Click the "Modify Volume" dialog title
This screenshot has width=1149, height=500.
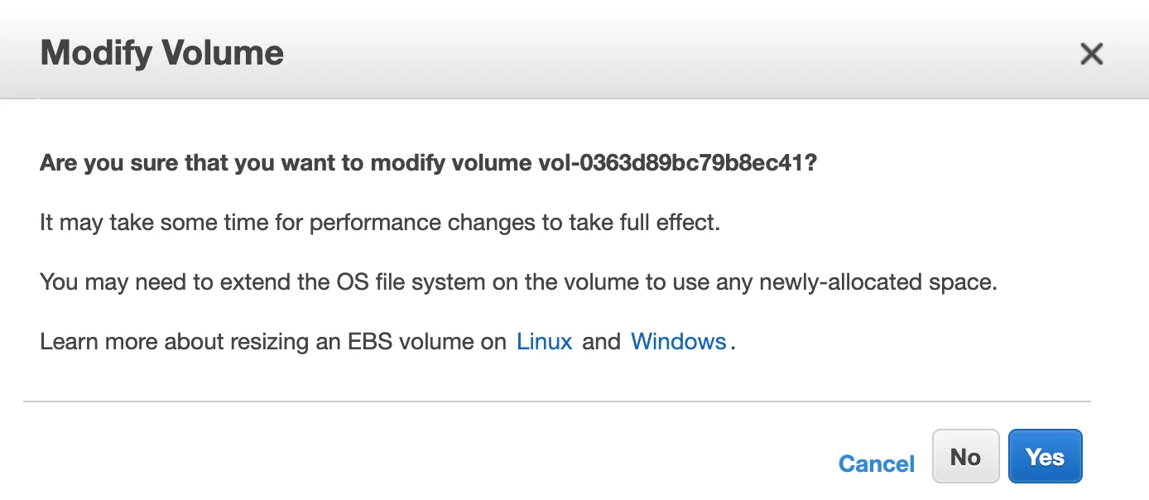point(162,53)
